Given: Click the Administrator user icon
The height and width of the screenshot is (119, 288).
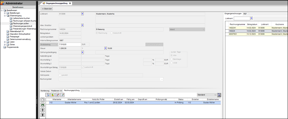Looking at the screenshot, I should click(2, 3).
